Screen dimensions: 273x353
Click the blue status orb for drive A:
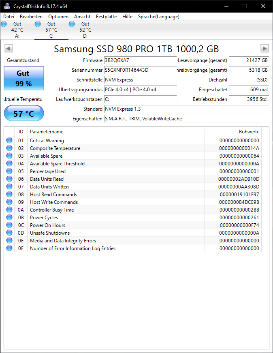point(4,24)
